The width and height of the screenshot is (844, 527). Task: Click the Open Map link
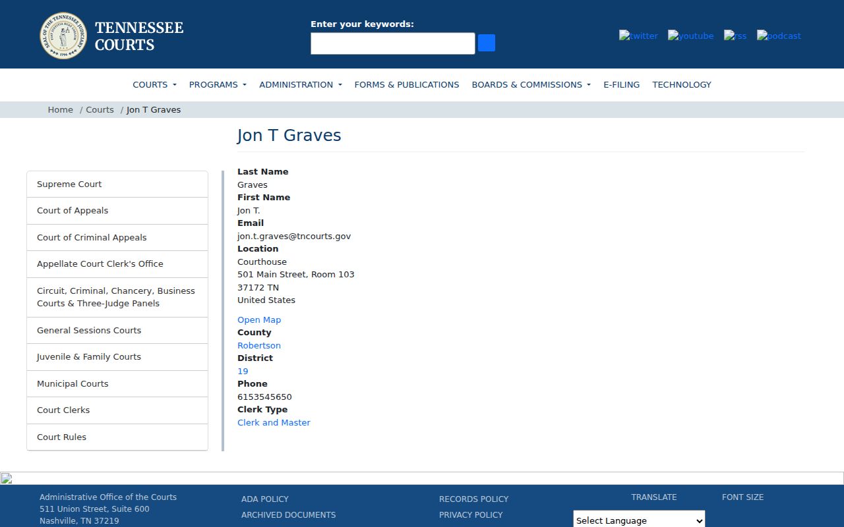click(x=259, y=319)
